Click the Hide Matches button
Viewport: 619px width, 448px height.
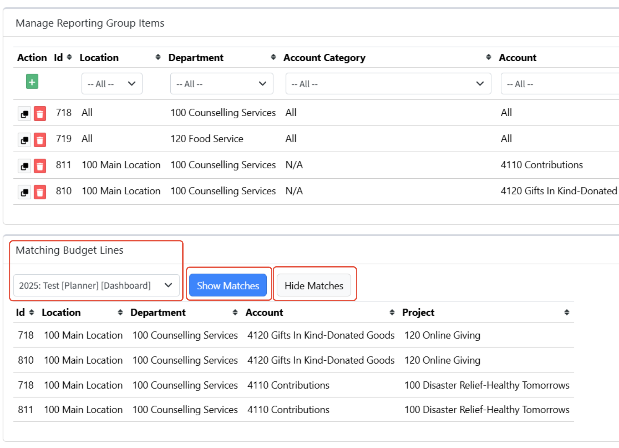coord(314,285)
